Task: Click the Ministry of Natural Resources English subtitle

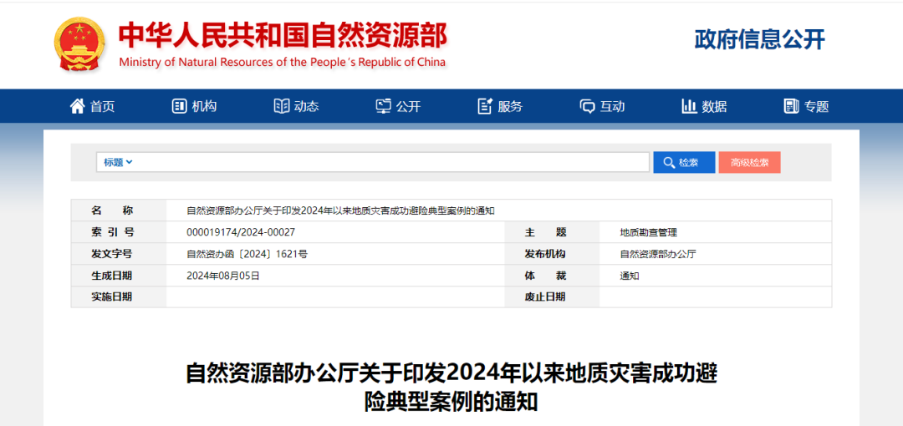Action: [x=283, y=62]
